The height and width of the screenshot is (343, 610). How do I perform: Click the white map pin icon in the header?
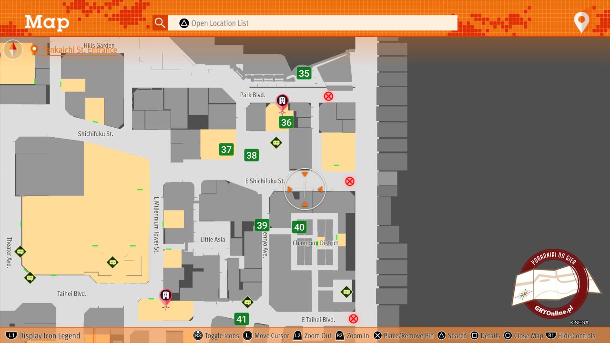pos(581,22)
